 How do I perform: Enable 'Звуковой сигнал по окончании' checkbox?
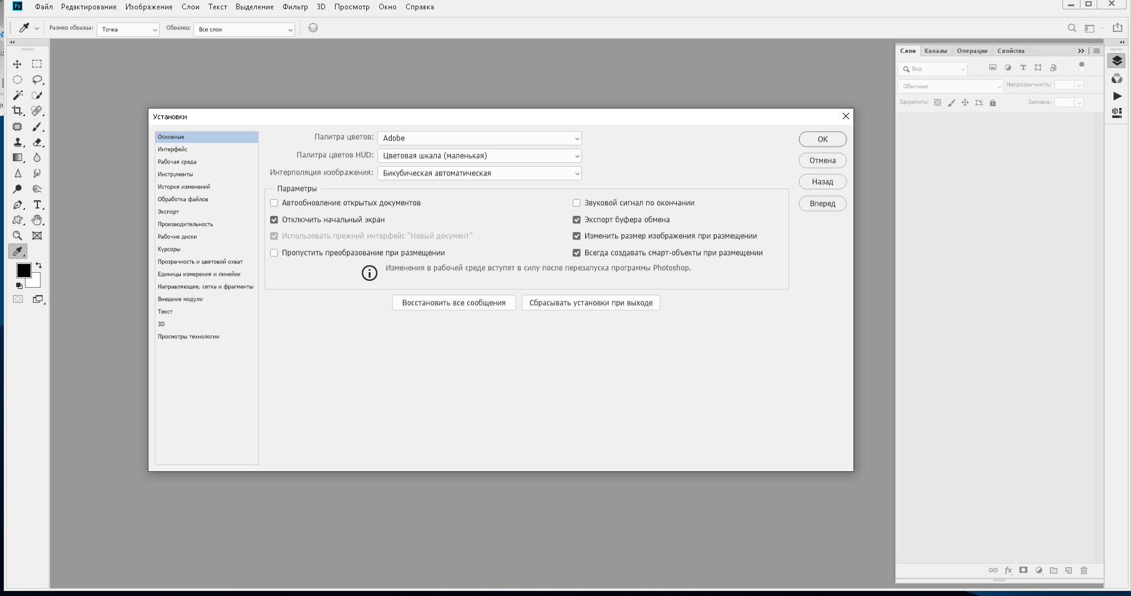point(576,203)
